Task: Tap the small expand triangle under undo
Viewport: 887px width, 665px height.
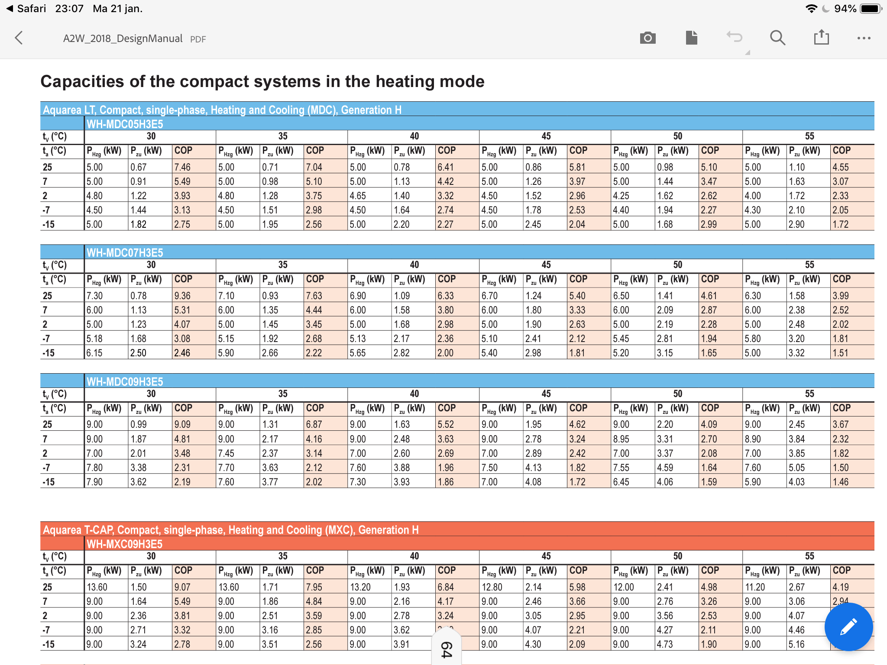Action: pos(747,53)
